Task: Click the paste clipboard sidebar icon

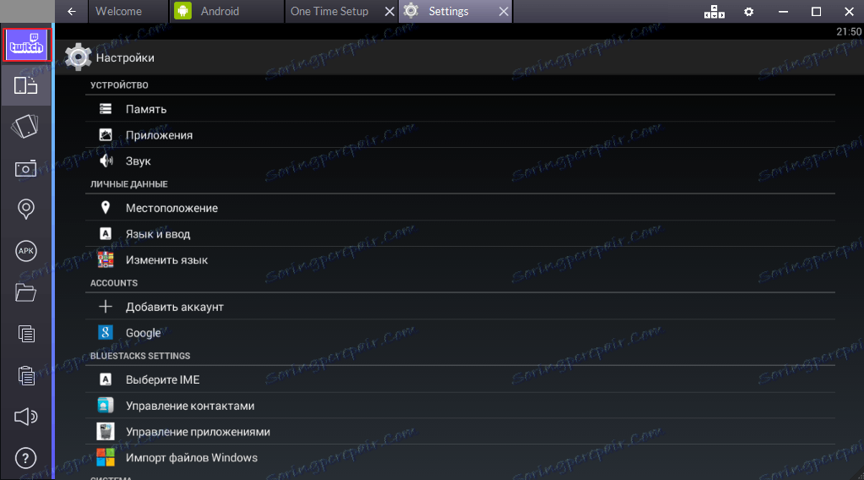Action: pos(25,375)
